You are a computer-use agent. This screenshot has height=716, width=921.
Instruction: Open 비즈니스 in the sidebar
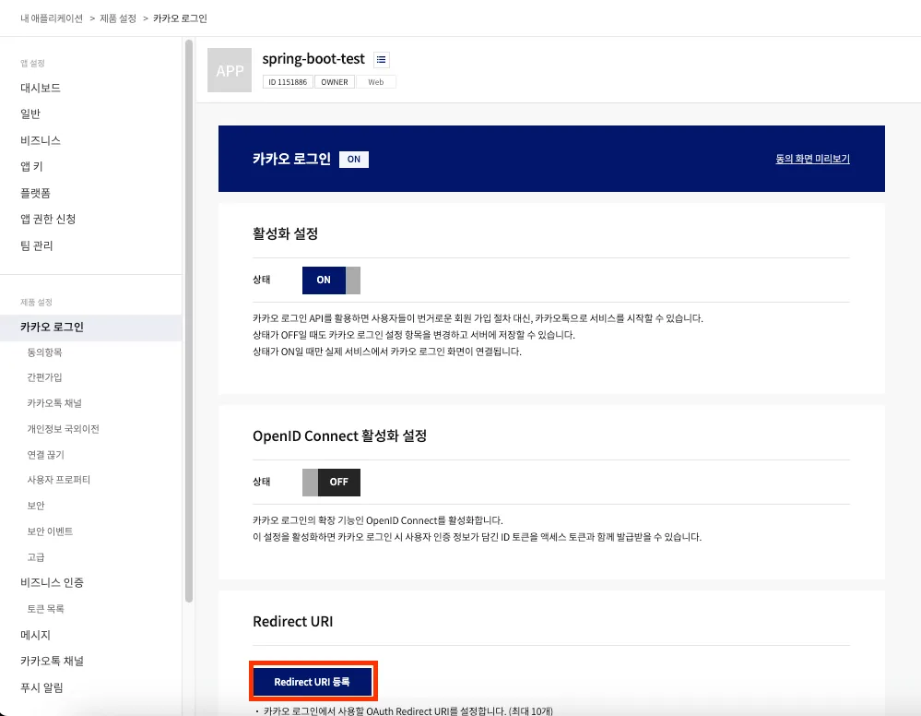tap(41, 140)
